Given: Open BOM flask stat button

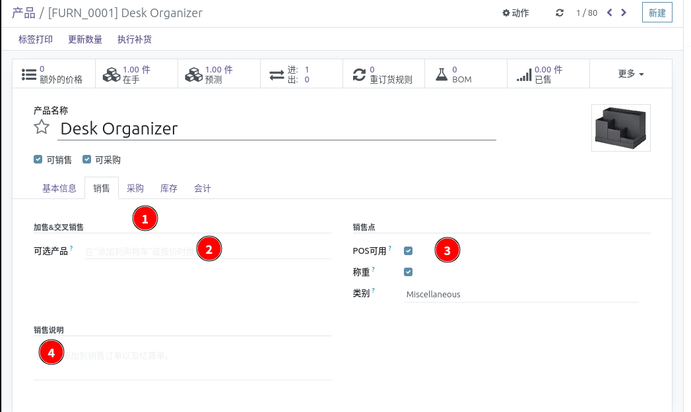Looking at the screenshot, I should tap(466, 74).
